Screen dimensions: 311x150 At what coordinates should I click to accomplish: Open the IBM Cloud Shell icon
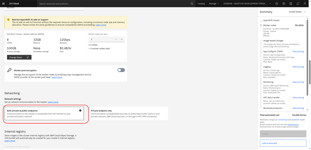[x=284, y=4]
